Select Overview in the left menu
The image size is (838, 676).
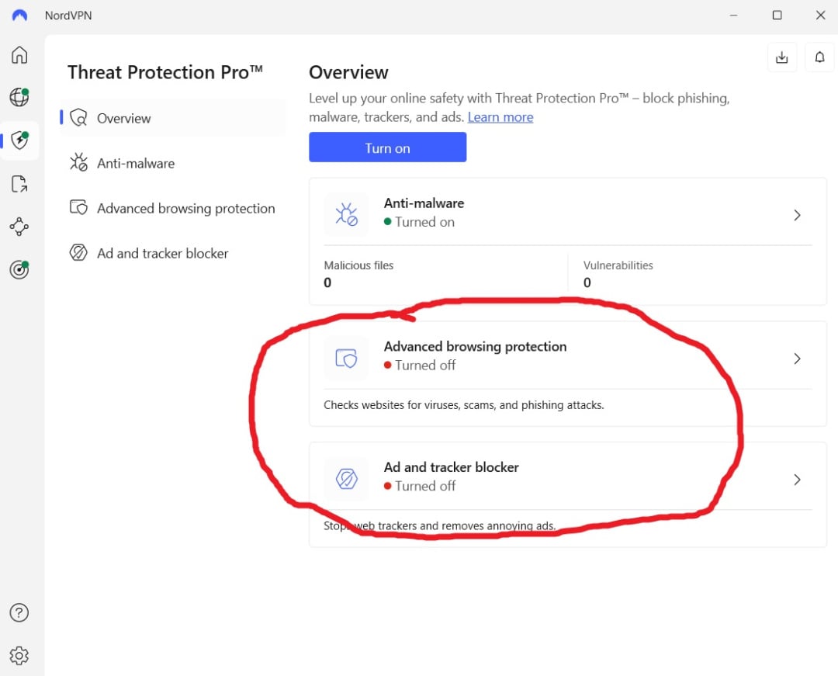click(172, 117)
